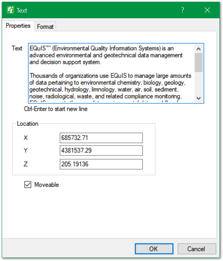Click the question mark help button
This screenshot has height=261, width=223.
tap(182, 10)
